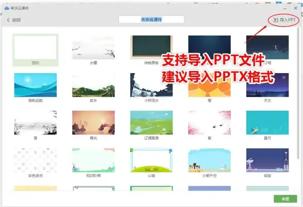
Task: Click the 导入PPT import button
Action: (284, 20)
